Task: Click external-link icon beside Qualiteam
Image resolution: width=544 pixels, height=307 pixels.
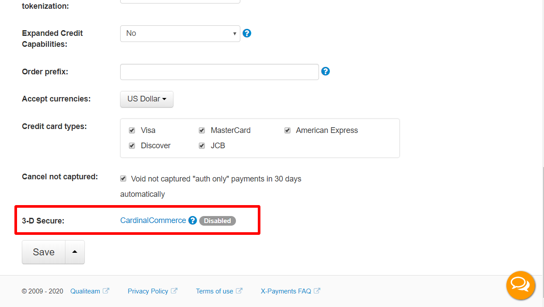Action: coord(106,291)
